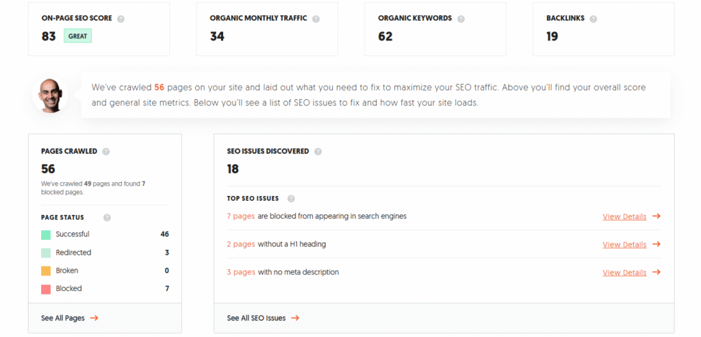701x337 pixels.
Task: Click the arrow beside See All SEO Issues
Action: pos(295,319)
